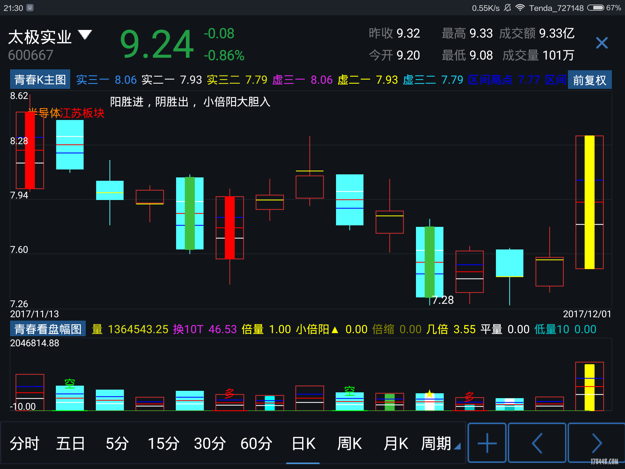Tap the 阳胜进，阴胜出 chart tip text
Viewport: 625px width, 469px height.
coord(190,102)
